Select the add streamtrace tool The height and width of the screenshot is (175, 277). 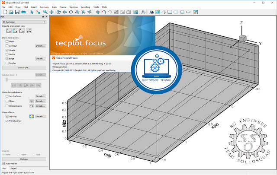104,12
